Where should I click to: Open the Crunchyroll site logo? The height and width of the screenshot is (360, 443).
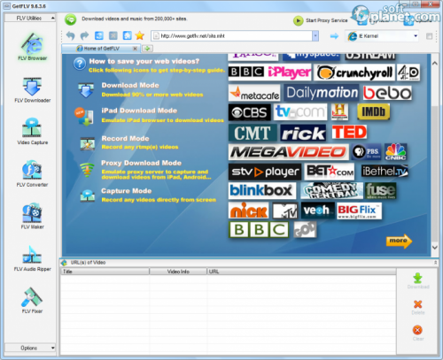pyautogui.click(x=354, y=73)
